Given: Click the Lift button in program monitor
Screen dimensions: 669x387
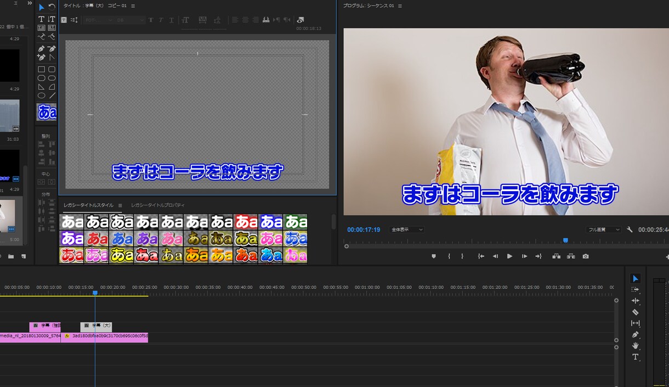Looking at the screenshot, I should (x=556, y=256).
